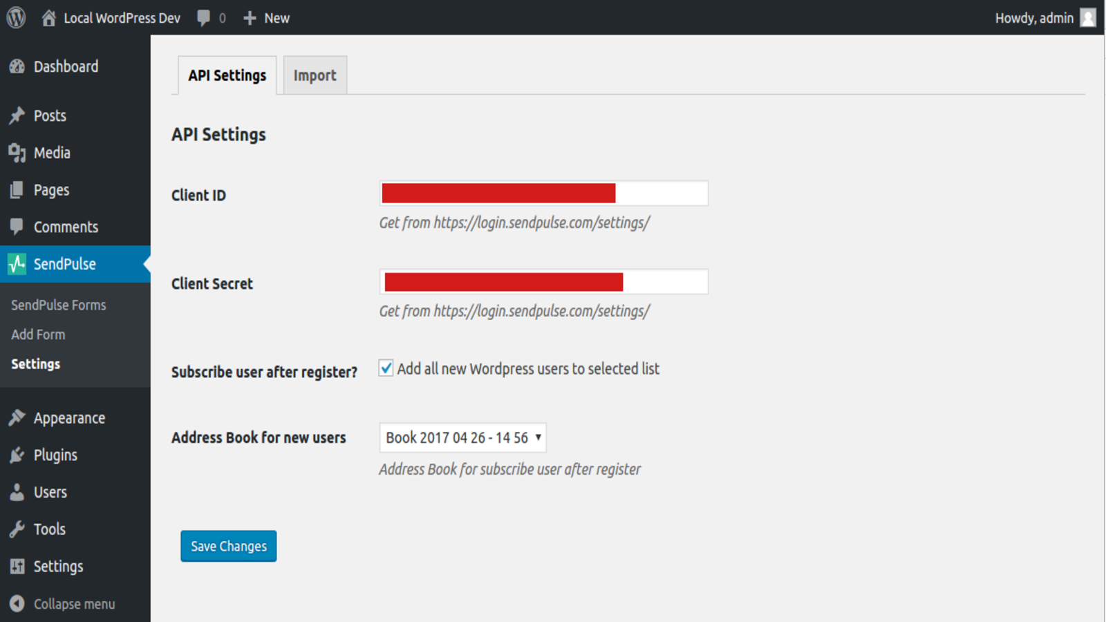This screenshot has height=622, width=1106.
Task: Select the Posts pushpin icon
Action: (x=17, y=115)
